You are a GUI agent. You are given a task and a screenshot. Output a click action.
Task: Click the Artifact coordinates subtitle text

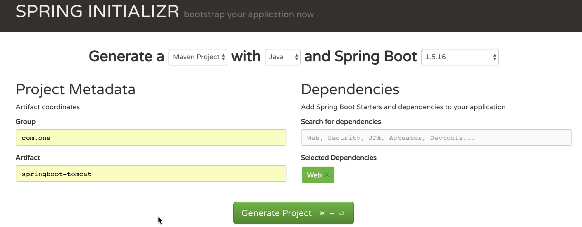point(47,107)
